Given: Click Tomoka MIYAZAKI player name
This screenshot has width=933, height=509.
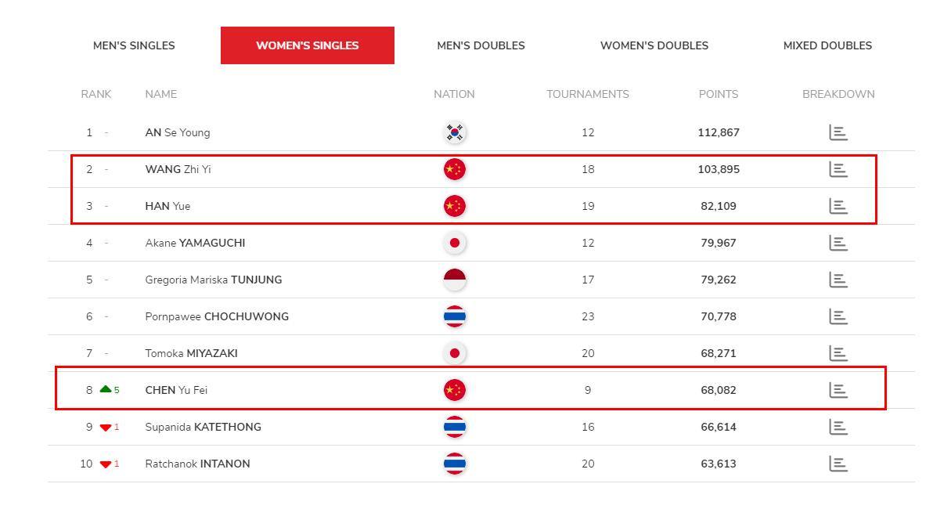Looking at the screenshot, I should [x=191, y=354].
